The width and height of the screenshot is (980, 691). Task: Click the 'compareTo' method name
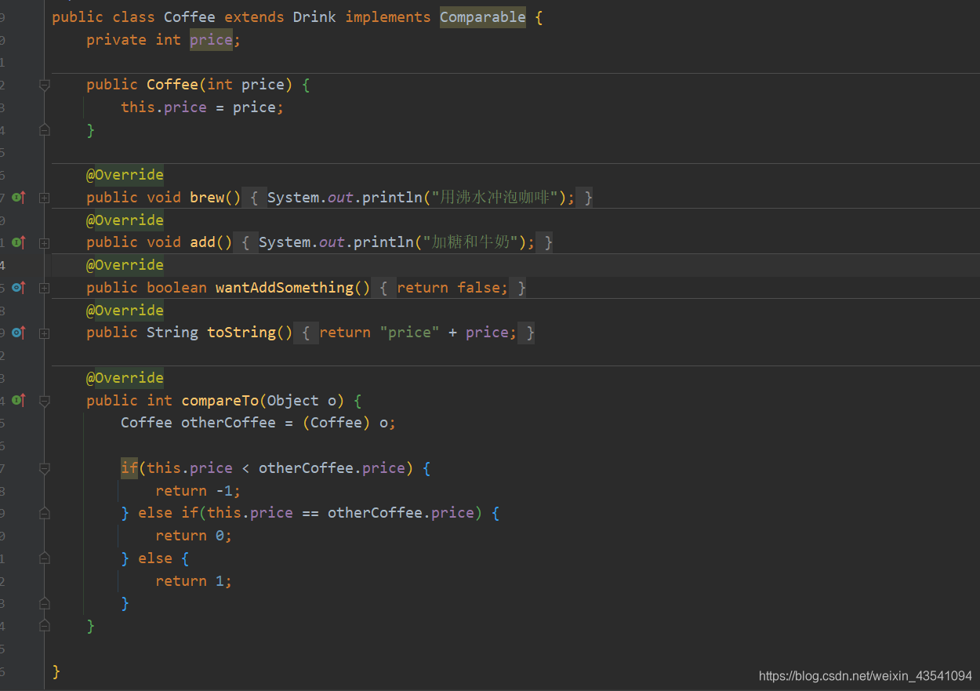click(x=220, y=401)
